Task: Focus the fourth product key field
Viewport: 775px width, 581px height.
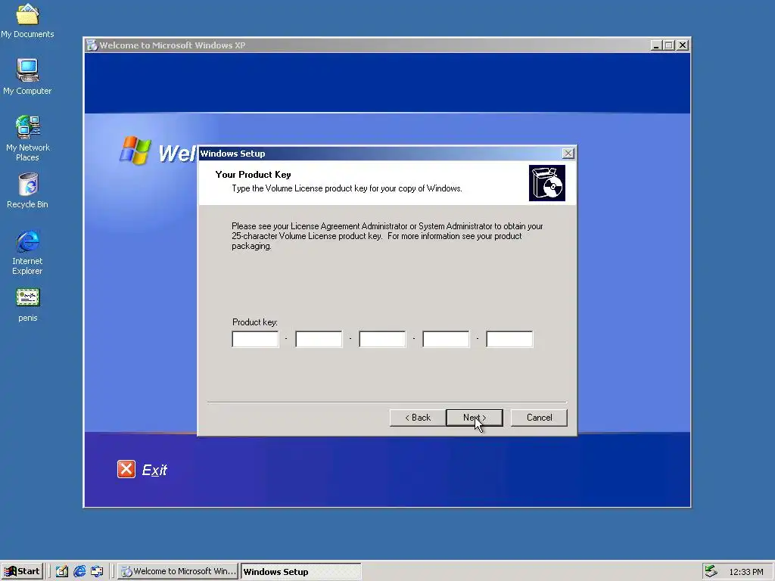Action: [x=446, y=340]
